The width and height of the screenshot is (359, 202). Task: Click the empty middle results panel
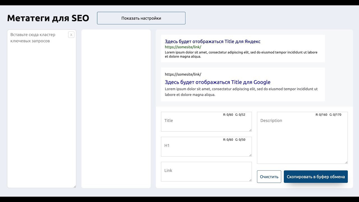pos(116,109)
